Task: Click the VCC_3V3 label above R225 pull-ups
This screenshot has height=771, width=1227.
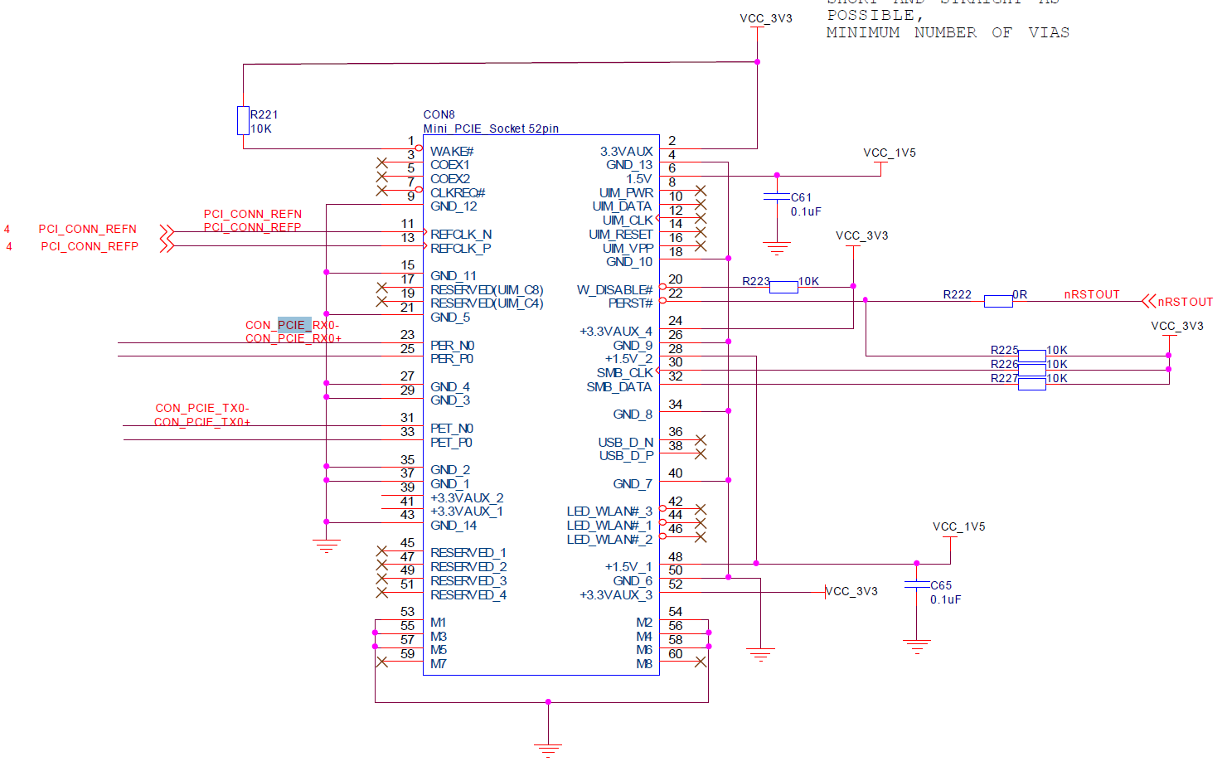Action: tap(1177, 326)
